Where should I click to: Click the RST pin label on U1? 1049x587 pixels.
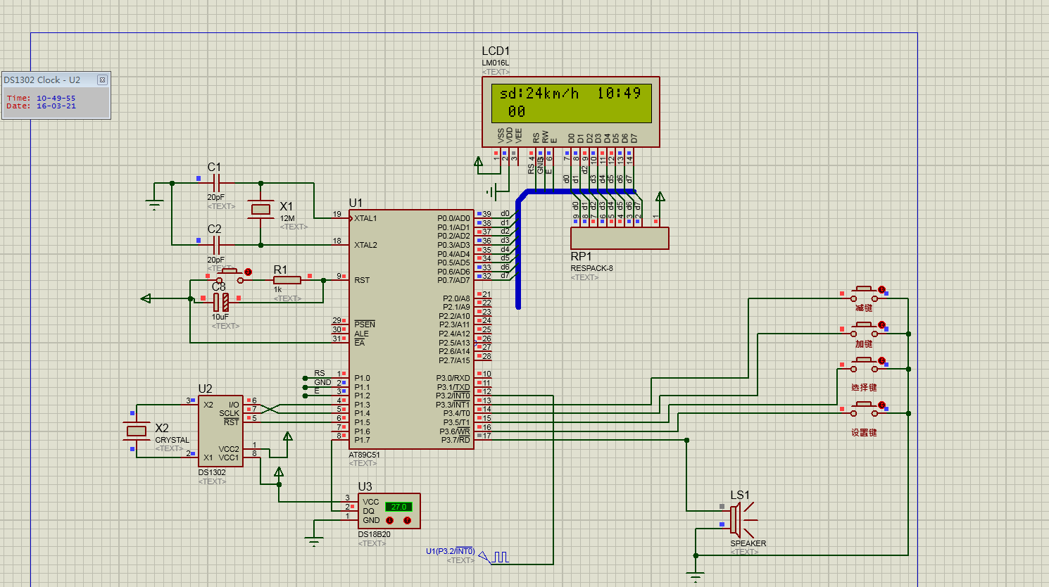(x=362, y=280)
